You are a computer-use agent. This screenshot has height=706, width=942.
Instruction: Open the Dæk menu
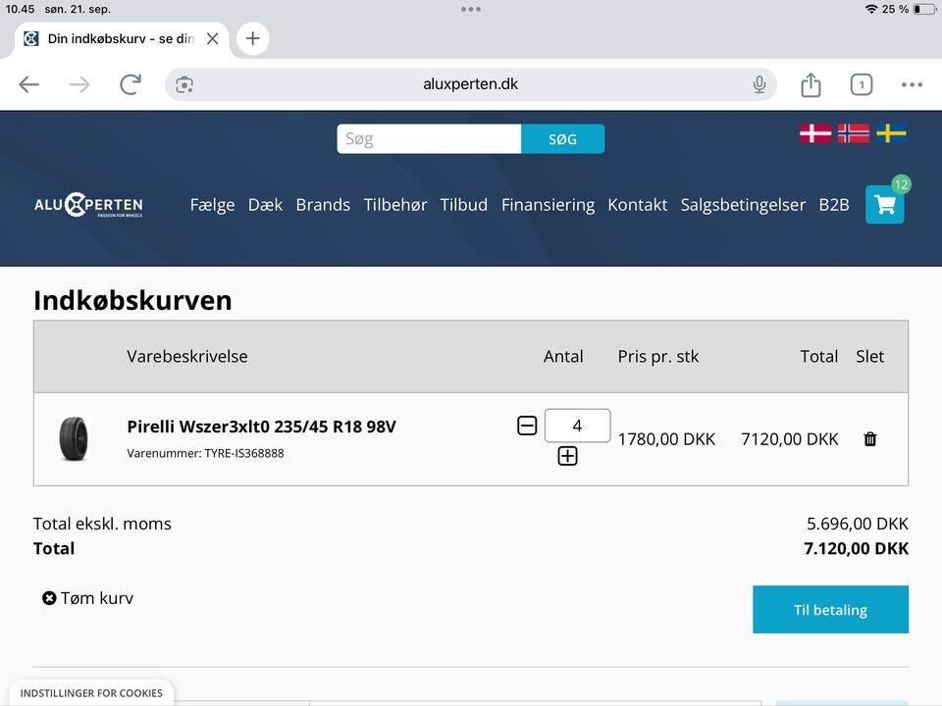coord(265,205)
